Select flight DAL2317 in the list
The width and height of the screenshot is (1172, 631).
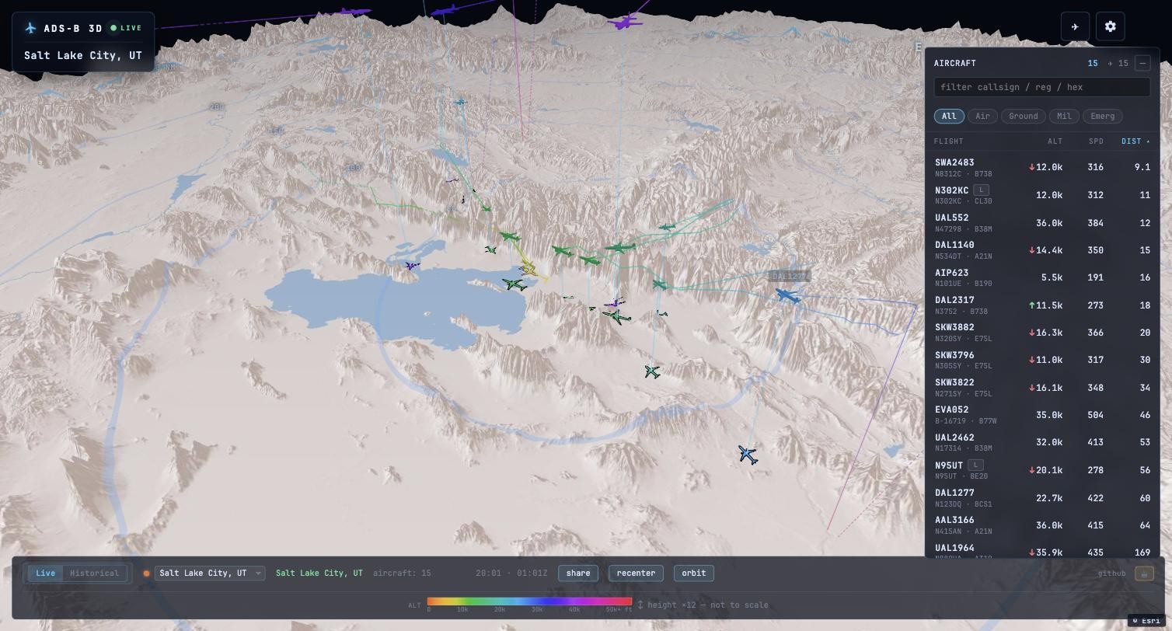(1042, 305)
